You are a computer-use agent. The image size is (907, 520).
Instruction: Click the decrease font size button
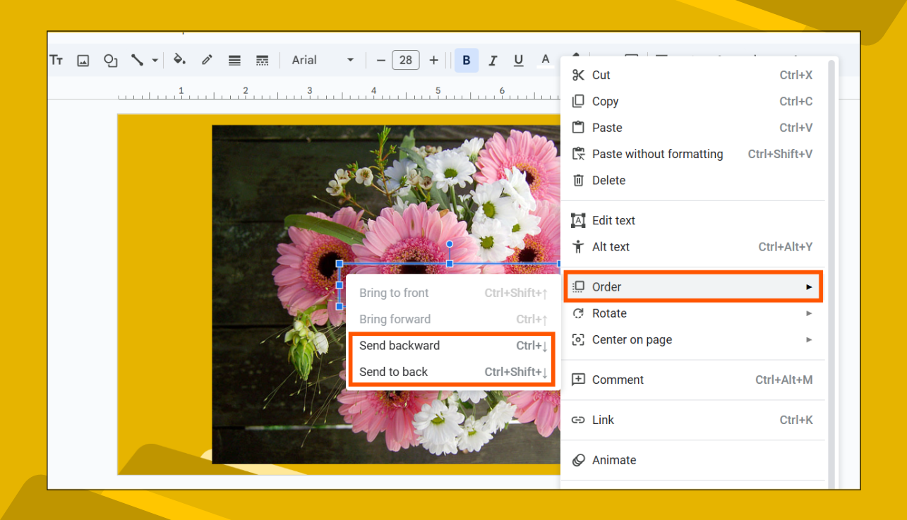(x=380, y=60)
